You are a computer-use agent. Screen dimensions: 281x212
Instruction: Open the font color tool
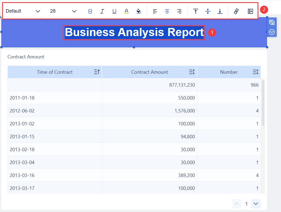point(126,11)
